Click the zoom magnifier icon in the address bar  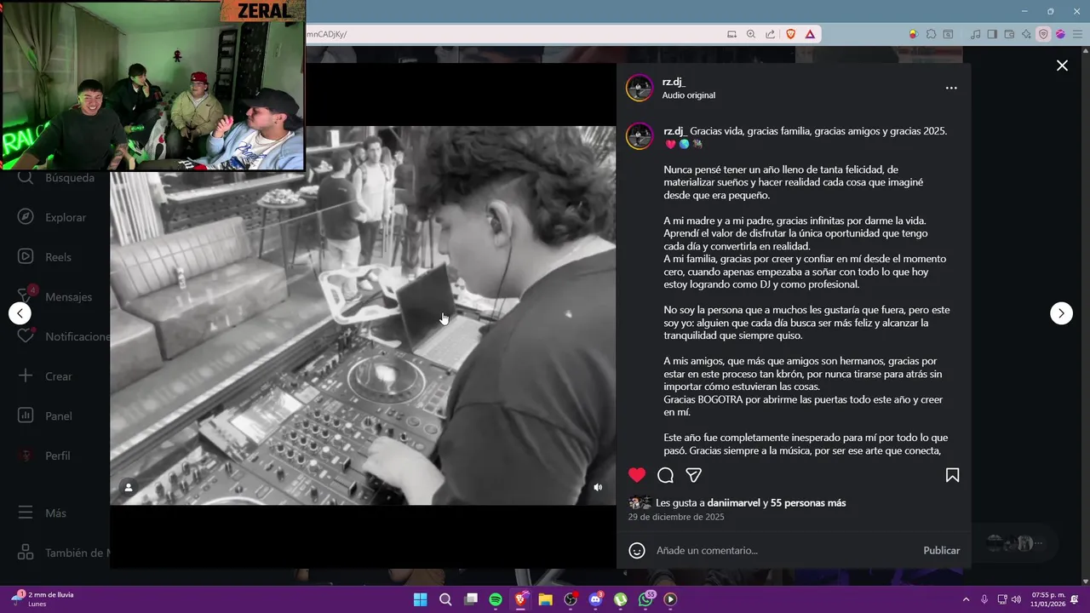(x=751, y=34)
